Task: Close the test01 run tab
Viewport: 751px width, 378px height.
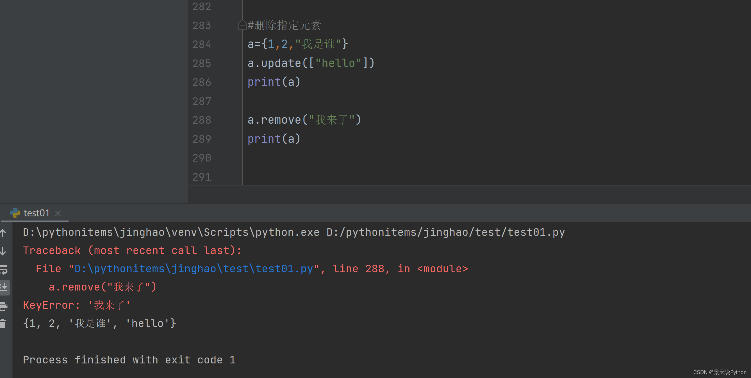Action: [58, 213]
